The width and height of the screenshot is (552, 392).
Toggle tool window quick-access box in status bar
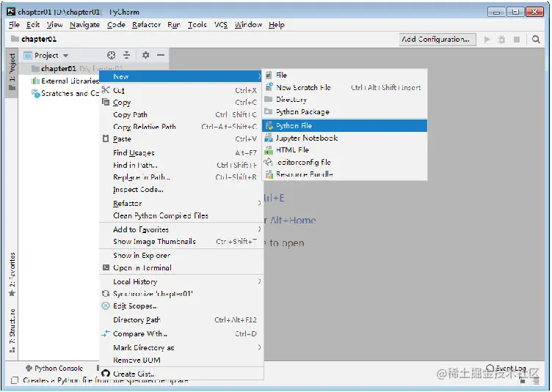click(x=15, y=380)
